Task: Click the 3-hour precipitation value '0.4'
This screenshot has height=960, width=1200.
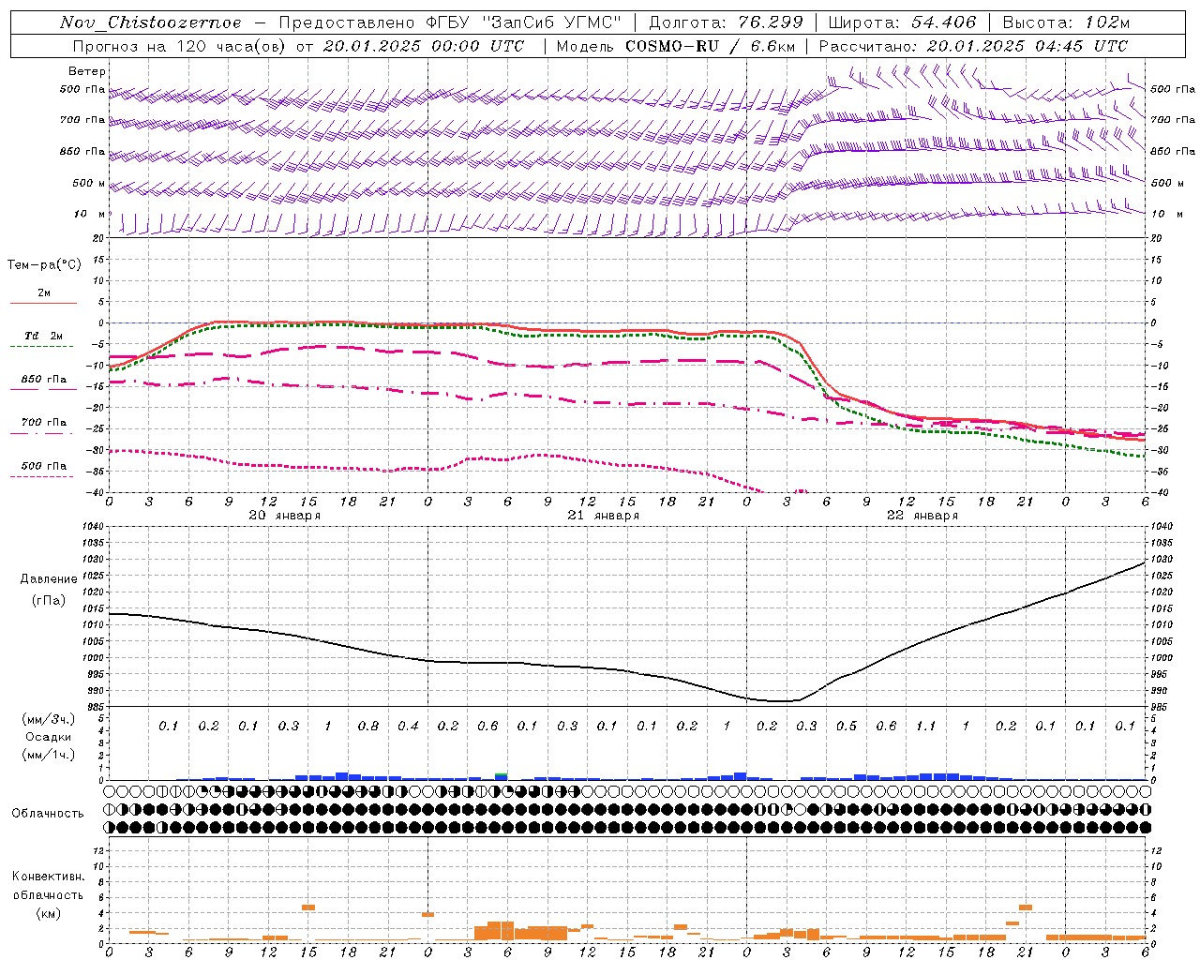Action: point(408,726)
